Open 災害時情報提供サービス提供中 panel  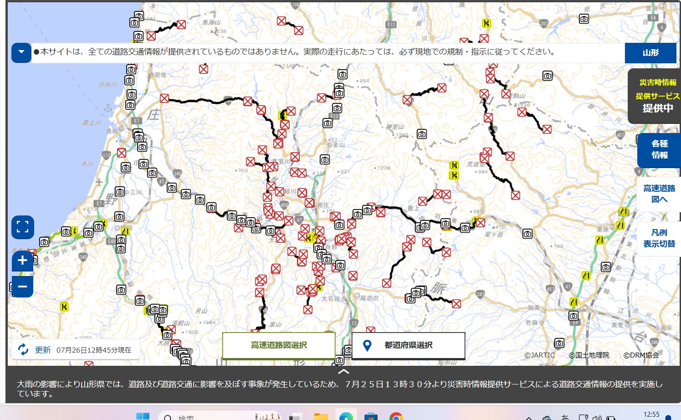(656, 96)
